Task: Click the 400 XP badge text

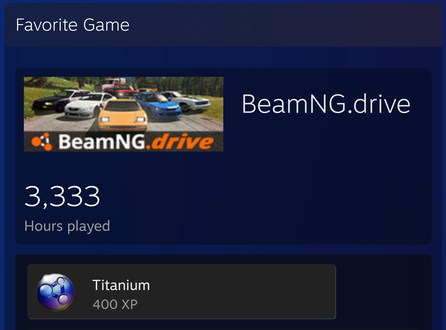Action: [x=115, y=304]
